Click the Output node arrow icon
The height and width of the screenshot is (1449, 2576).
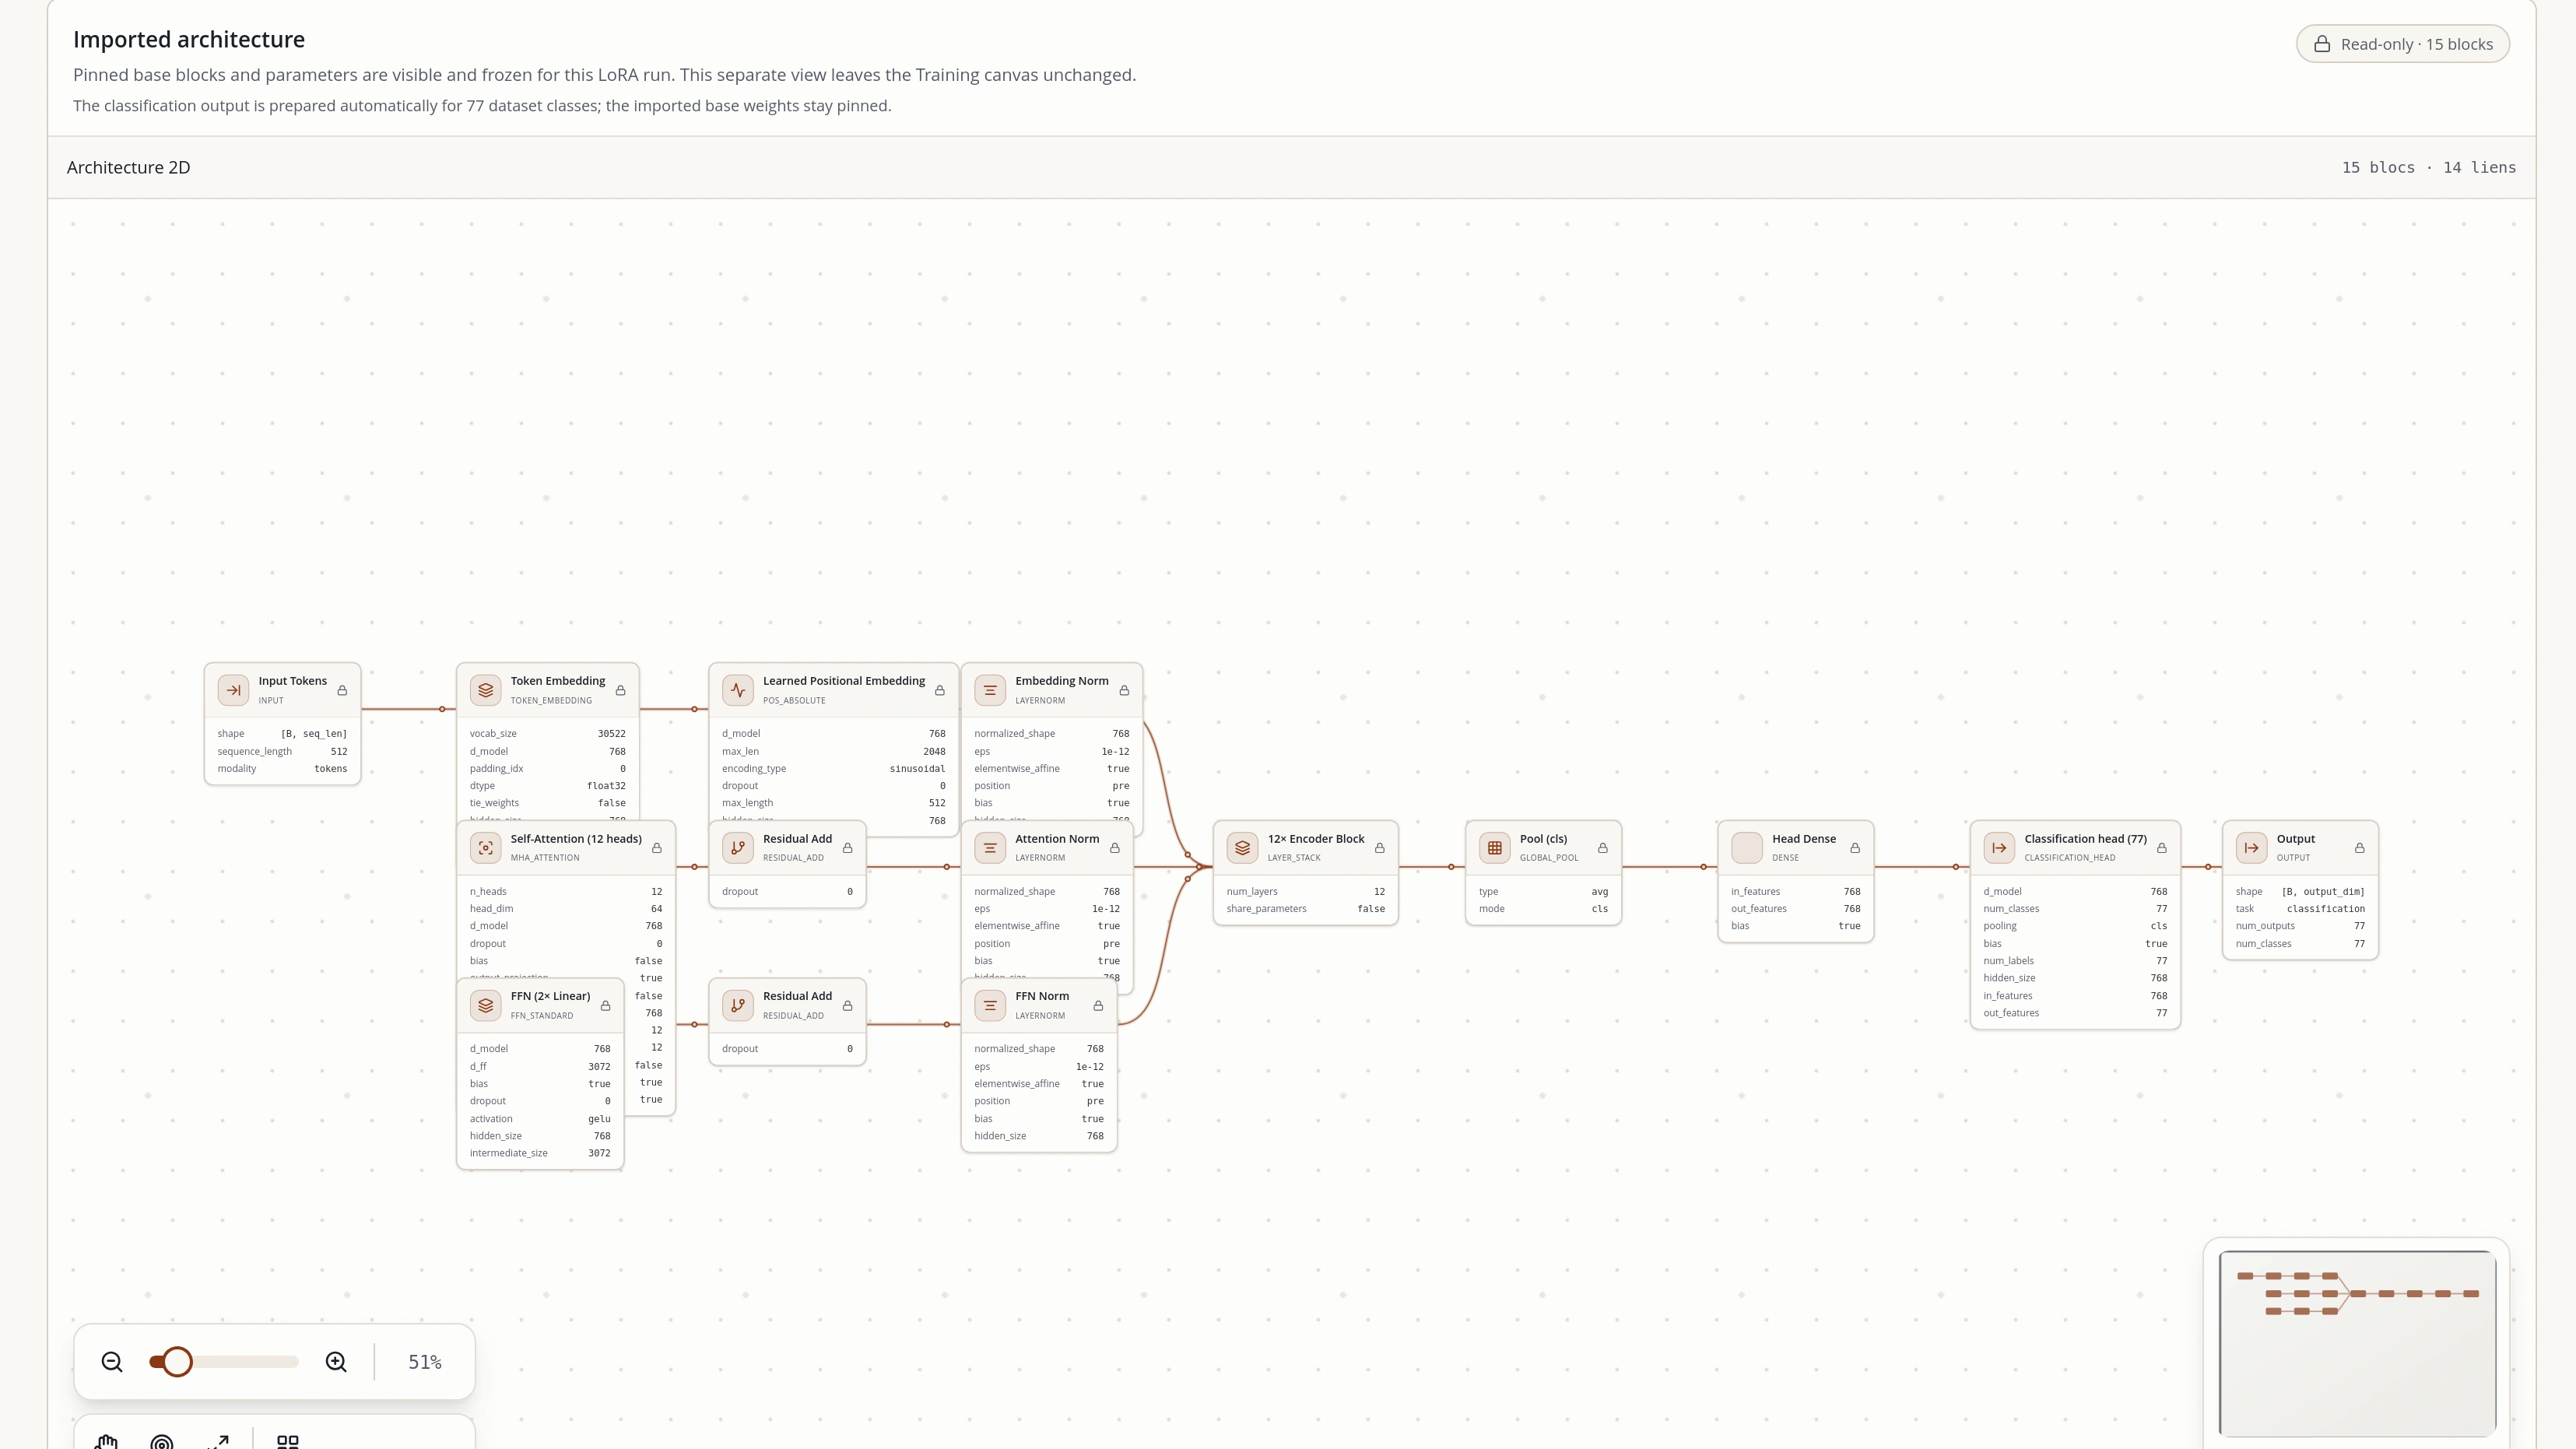tap(2251, 848)
